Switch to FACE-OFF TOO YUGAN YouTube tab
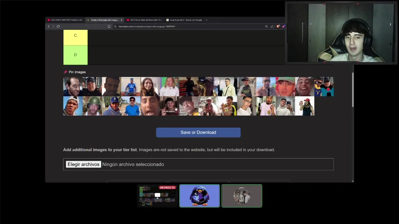The image size is (399, 224). (x=65, y=20)
